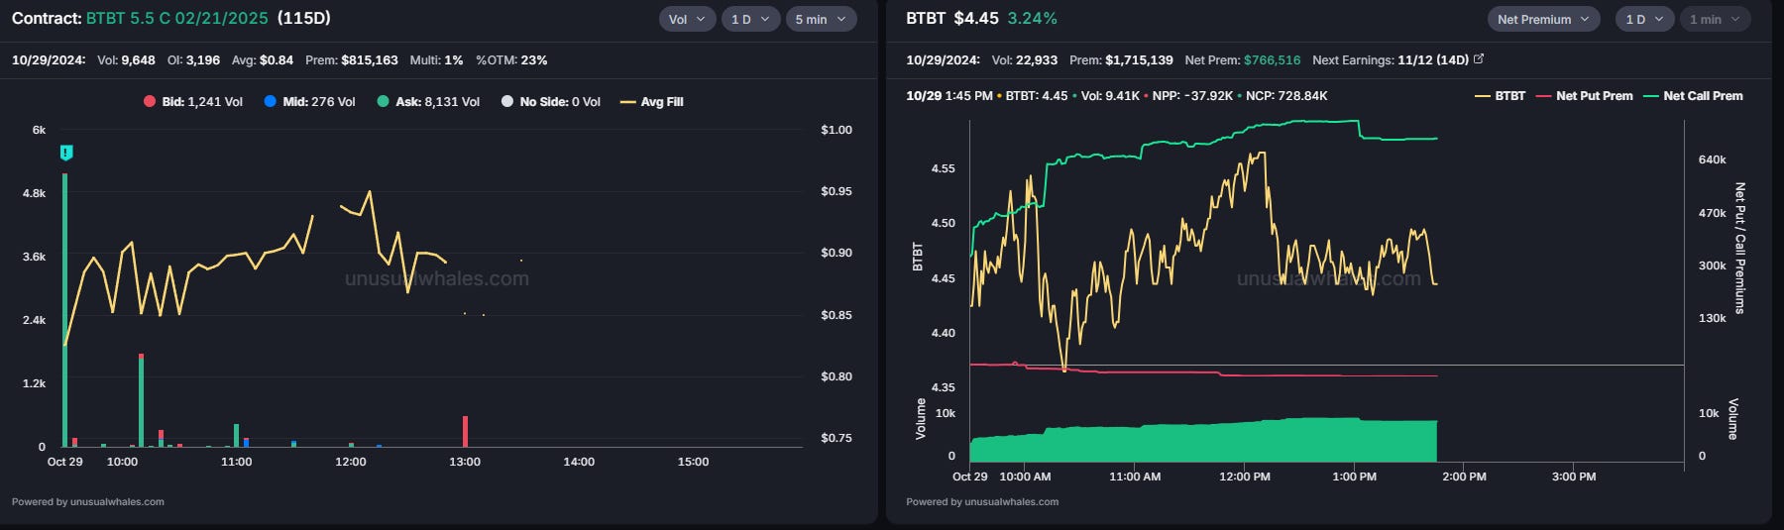Open the Net Premium dropdown
This screenshot has height=530, width=1784.
pos(1543,19)
